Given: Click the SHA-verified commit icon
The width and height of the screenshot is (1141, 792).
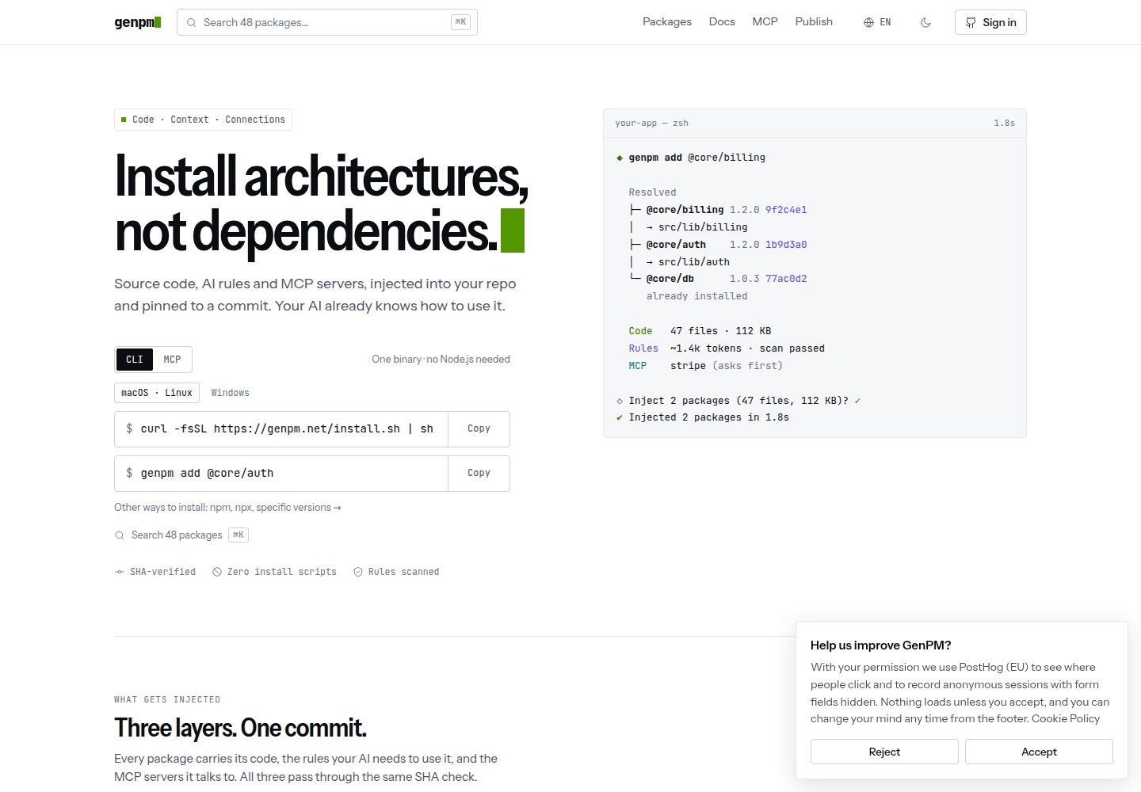Looking at the screenshot, I should point(120,572).
